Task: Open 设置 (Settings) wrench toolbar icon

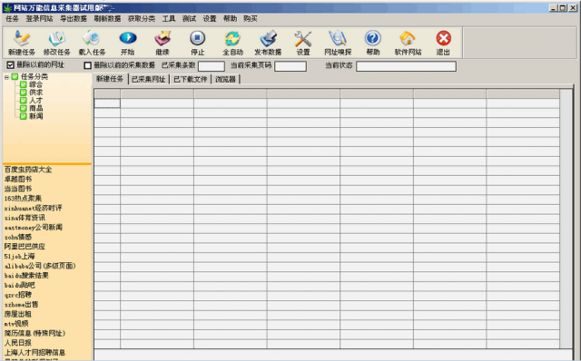Action: (302, 38)
